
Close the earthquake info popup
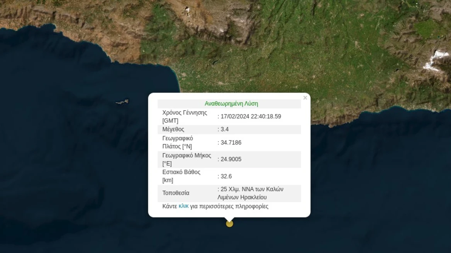pos(305,98)
